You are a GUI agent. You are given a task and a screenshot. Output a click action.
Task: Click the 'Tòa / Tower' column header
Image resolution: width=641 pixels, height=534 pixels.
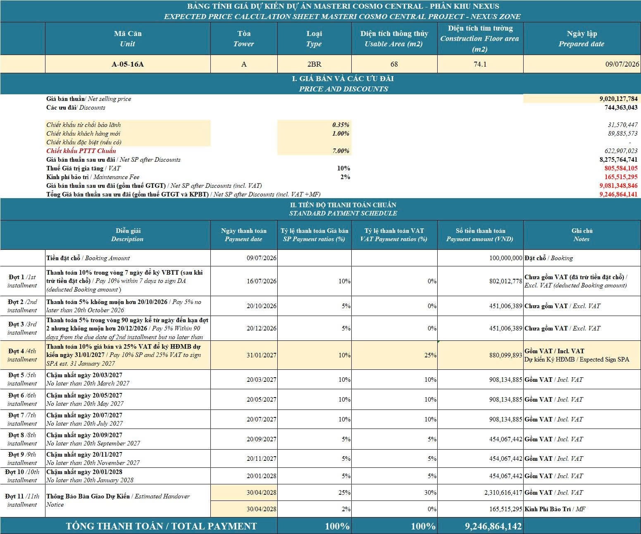tap(244, 38)
